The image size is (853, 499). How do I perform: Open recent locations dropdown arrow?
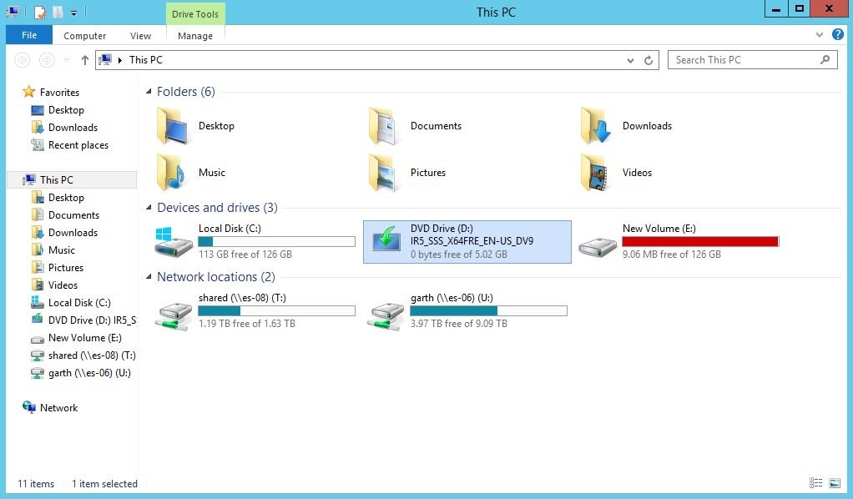coord(67,60)
